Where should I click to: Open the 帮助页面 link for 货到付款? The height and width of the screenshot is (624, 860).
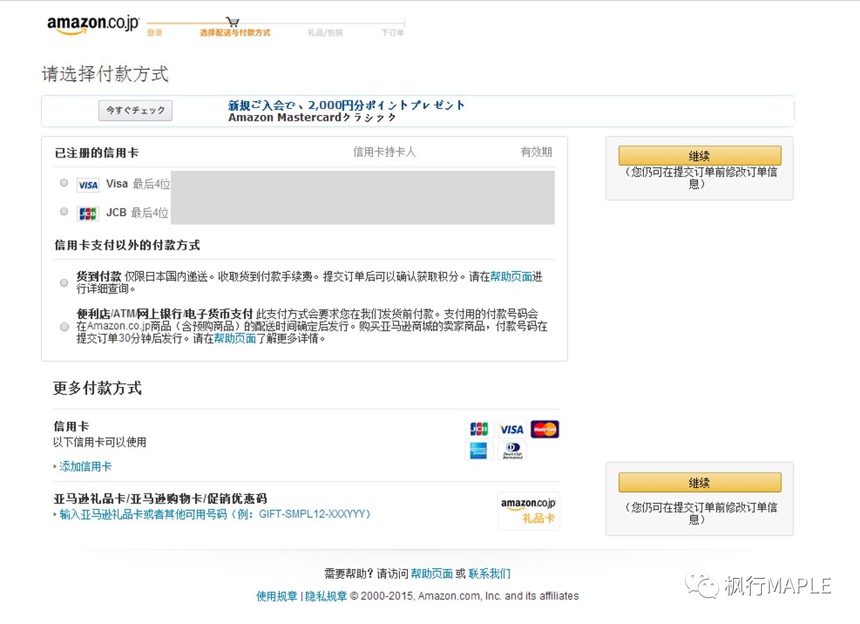coord(512,275)
